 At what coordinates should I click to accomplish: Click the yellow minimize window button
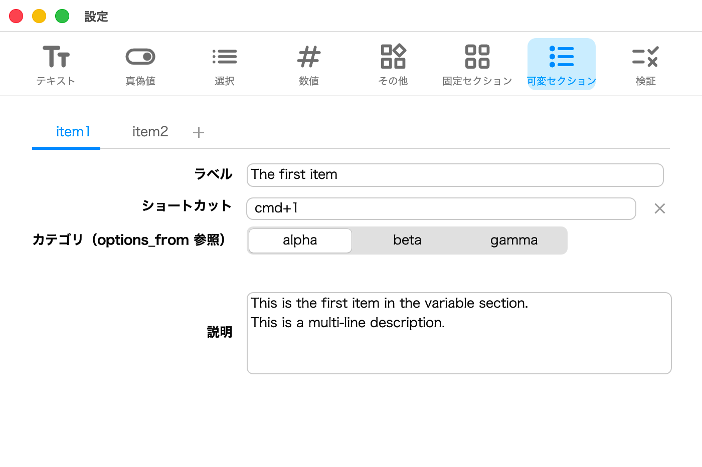coord(39,16)
